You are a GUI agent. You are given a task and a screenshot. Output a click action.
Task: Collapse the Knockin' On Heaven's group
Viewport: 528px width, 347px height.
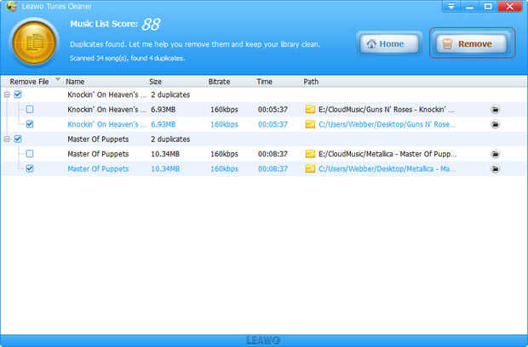[x=7, y=94]
